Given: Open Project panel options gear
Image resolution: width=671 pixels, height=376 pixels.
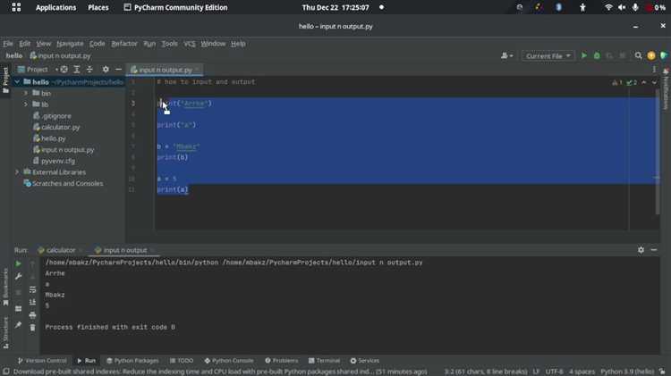Looking at the screenshot, I should [x=106, y=70].
